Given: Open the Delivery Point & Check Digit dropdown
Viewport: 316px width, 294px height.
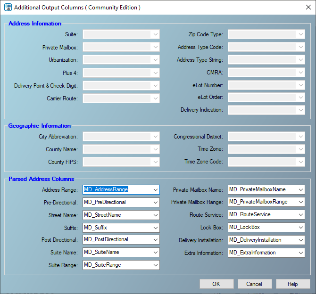Looking at the screenshot, I should (121, 86).
